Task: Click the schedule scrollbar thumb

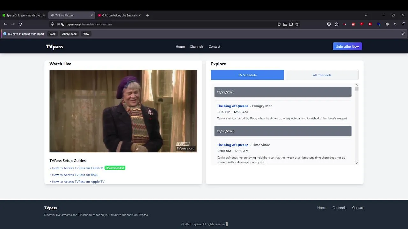Action: coord(357,89)
